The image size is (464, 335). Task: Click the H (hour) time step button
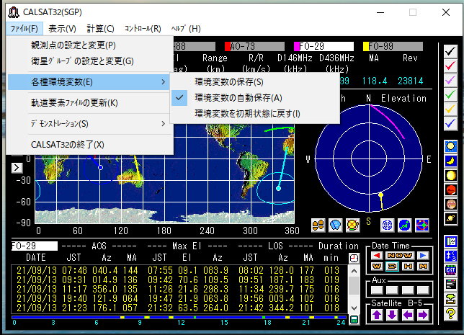click(x=408, y=267)
